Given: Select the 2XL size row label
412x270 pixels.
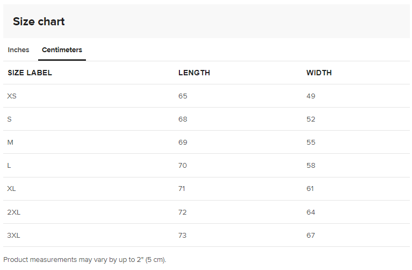Looking at the screenshot, I should (13, 212).
